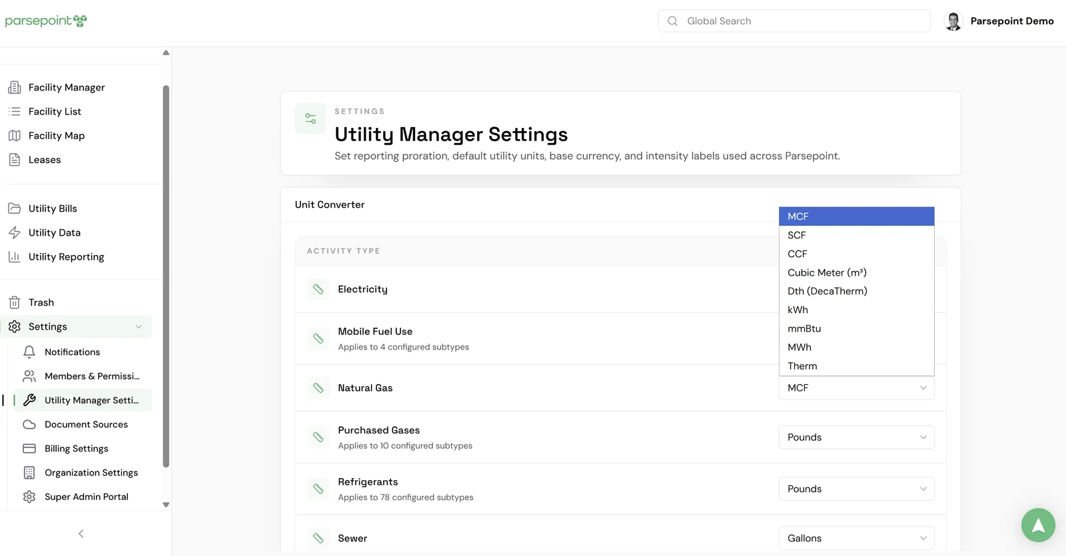The image size is (1066, 556).
Task: Click the Utility Bills folder icon
Action: point(15,208)
